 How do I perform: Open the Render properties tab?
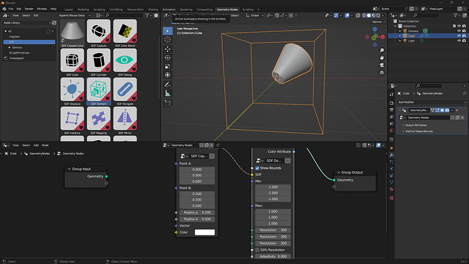pyautogui.click(x=392, y=103)
